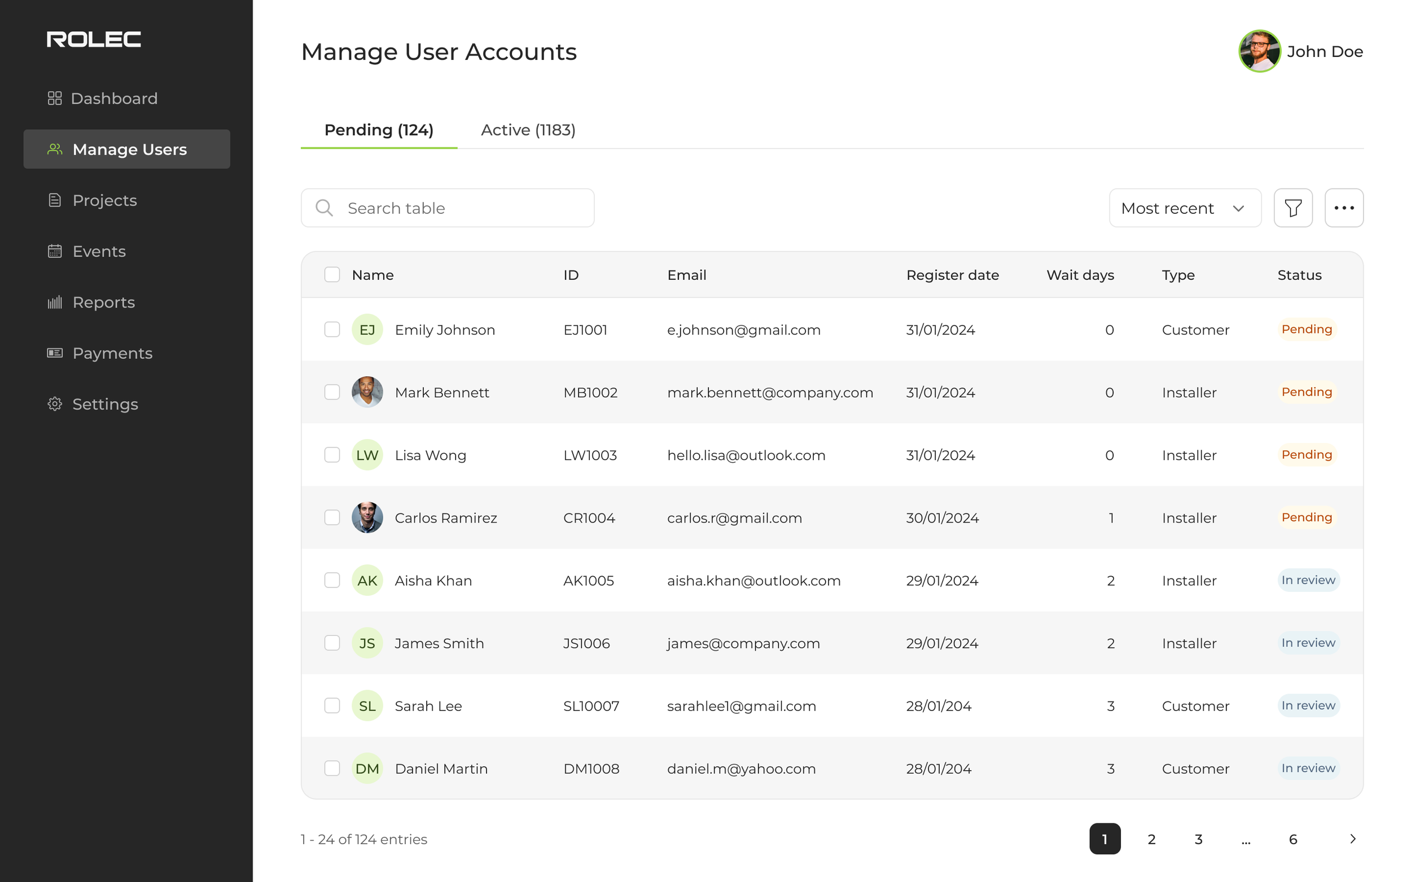The height and width of the screenshot is (882, 1411).
Task: Go to next page with the chevron
Action: (x=1353, y=839)
